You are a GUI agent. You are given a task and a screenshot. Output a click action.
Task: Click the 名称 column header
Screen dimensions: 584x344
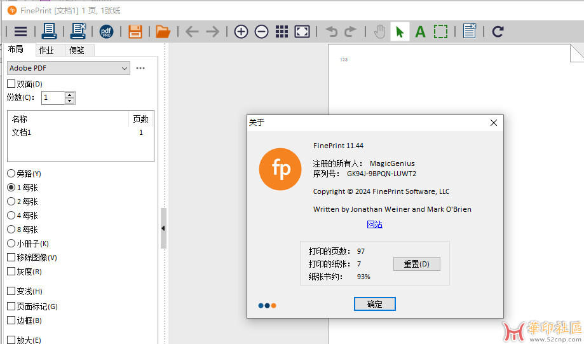tap(68, 119)
